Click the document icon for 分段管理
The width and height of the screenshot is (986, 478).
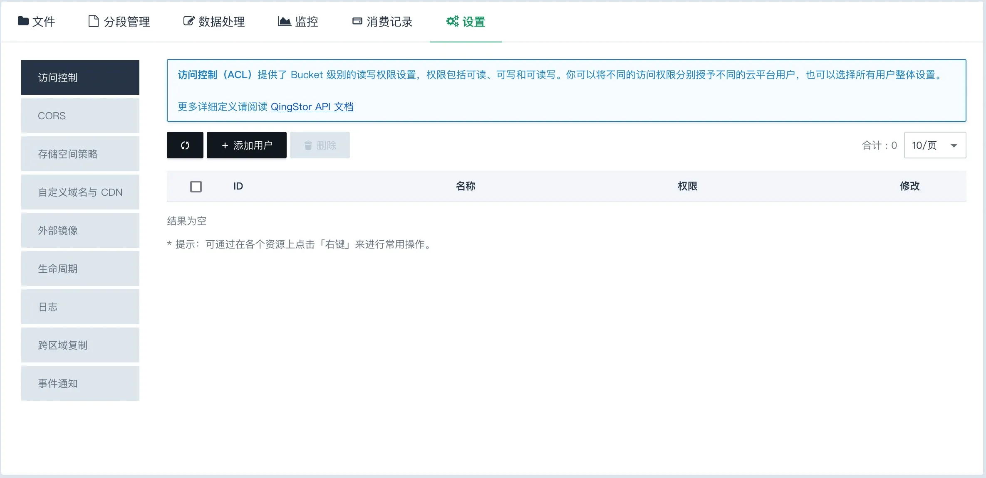(94, 21)
